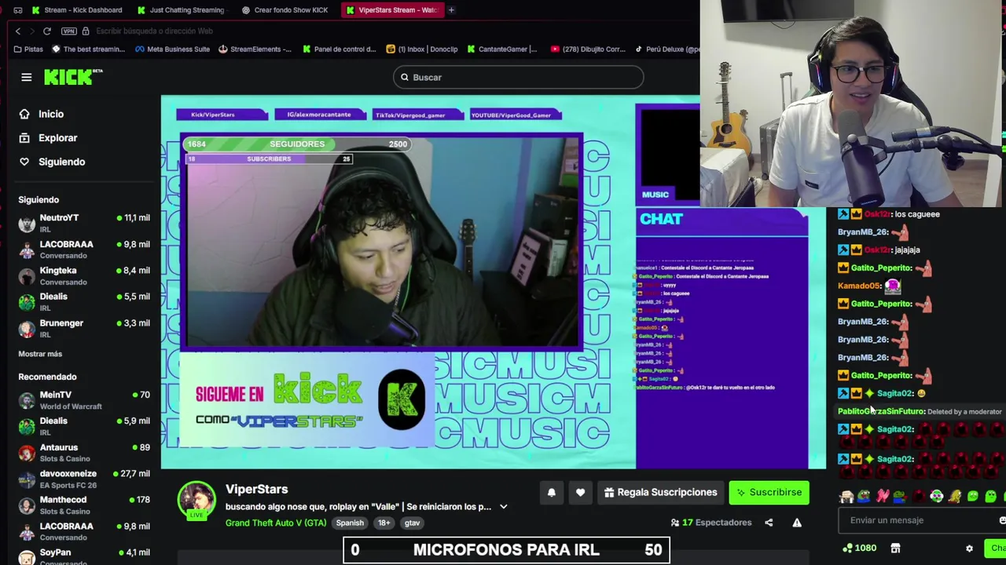Click the ViperStars channel name
Viewport: 1006px width, 565px height.
257,489
